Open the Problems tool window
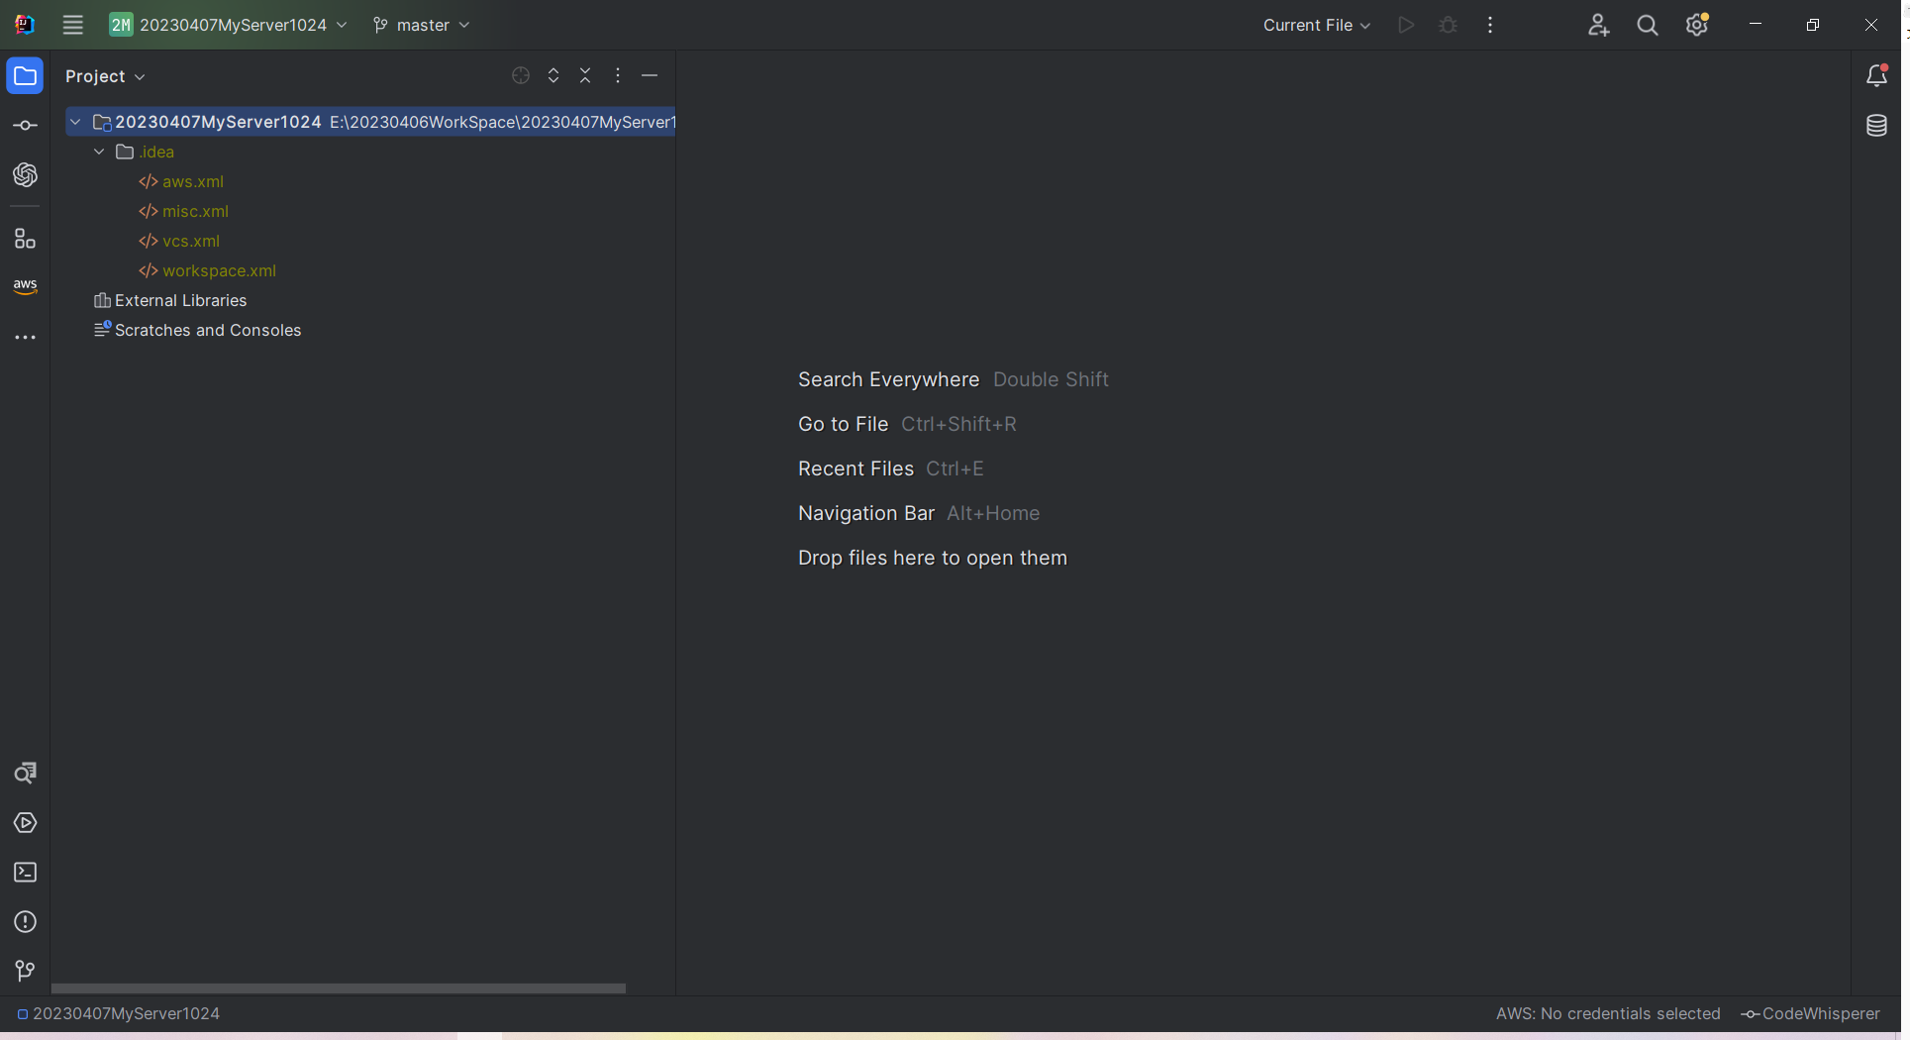Viewport: 1910px width, 1040px height. [25, 922]
